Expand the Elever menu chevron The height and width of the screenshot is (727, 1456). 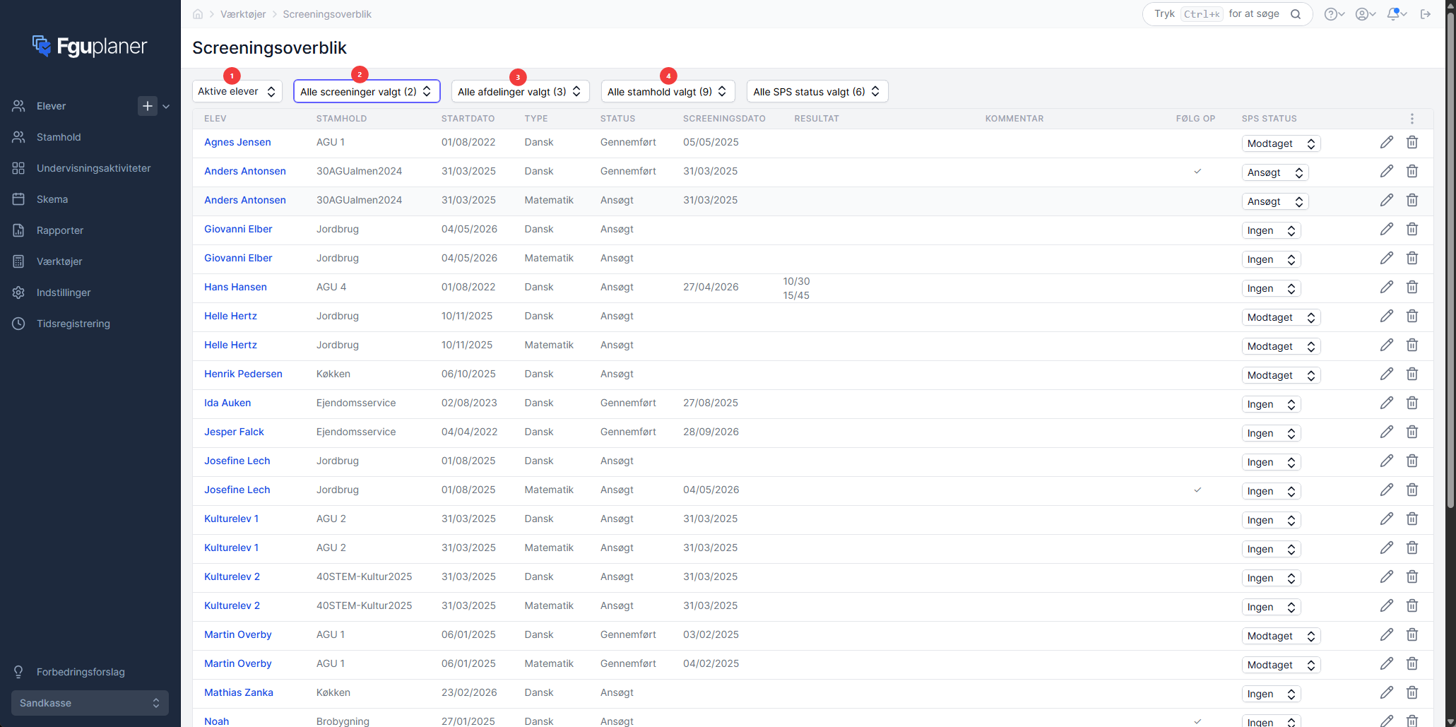click(x=166, y=107)
